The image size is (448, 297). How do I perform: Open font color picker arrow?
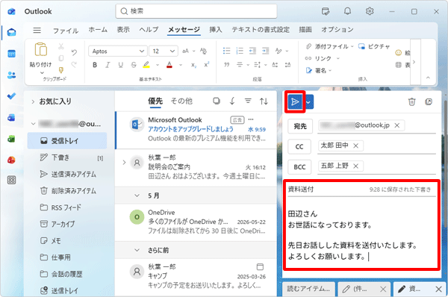[x=181, y=65]
